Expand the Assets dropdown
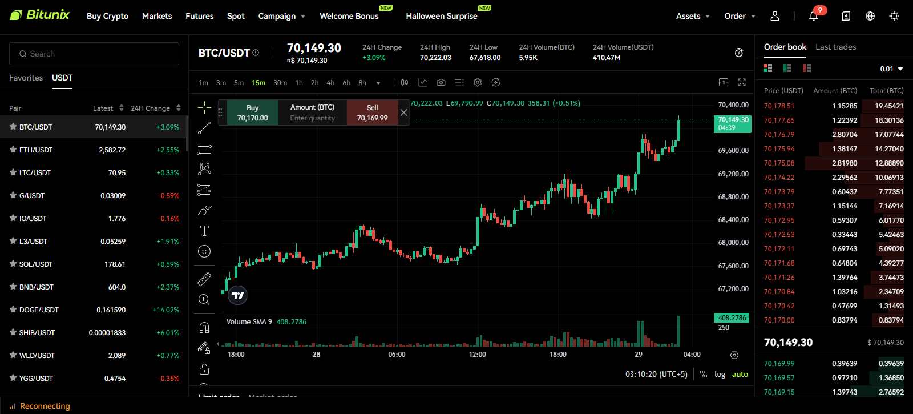Viewport: 913px width, 414px height. click(x=693, y=16)
